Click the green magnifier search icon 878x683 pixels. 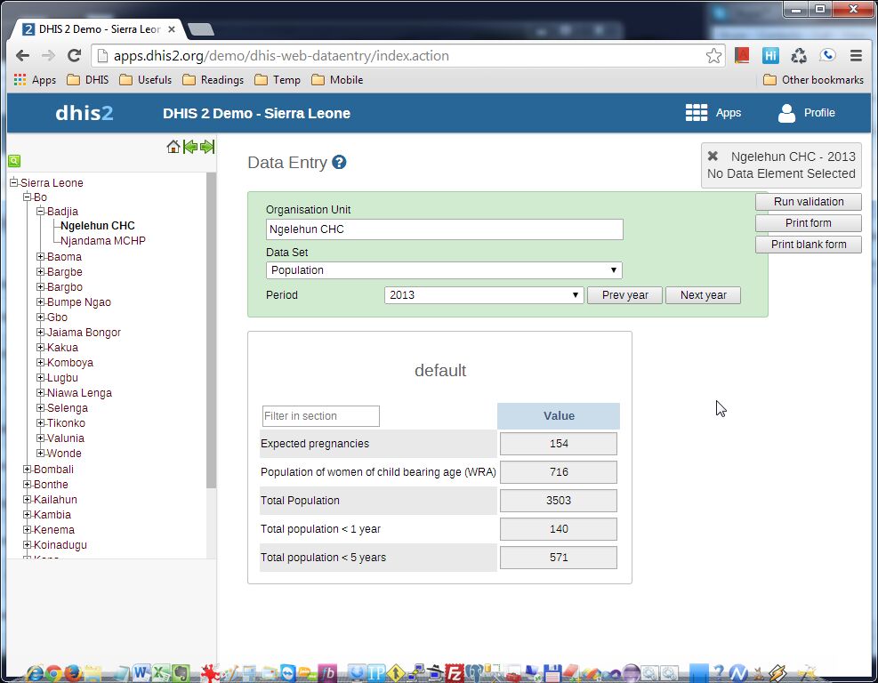[14, 161]
